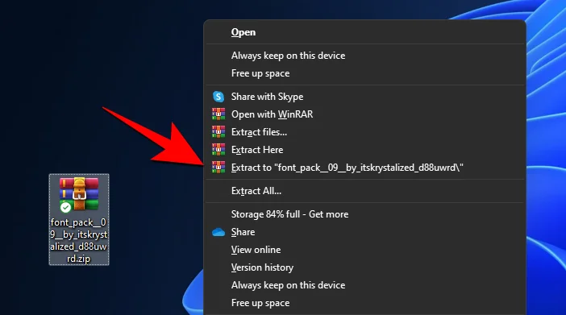The width and height of the screenshot is (566, 315).
Task: Click the Skype icon beside Share with Skype
Action: pos(218,97)
